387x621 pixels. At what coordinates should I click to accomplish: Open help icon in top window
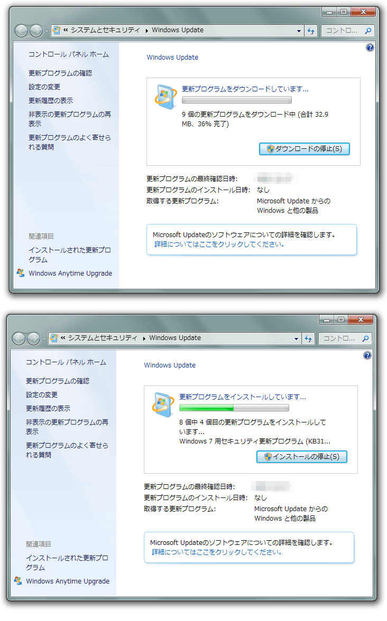click(370, 48)
